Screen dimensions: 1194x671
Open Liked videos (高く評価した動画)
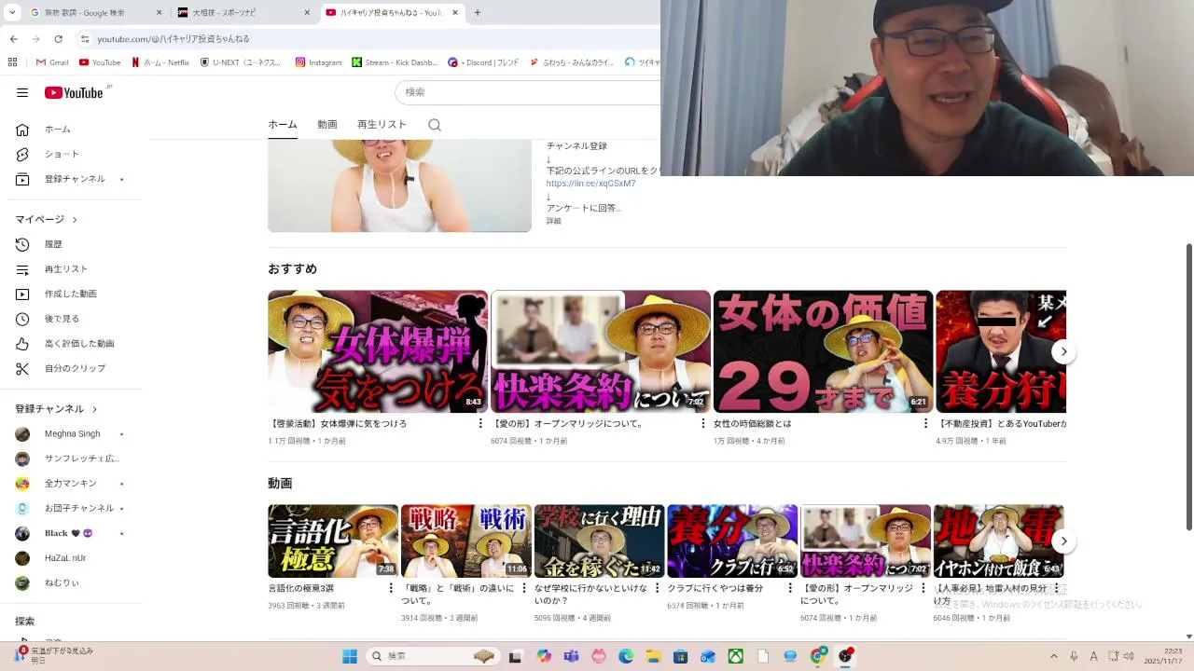coord(71,344)
